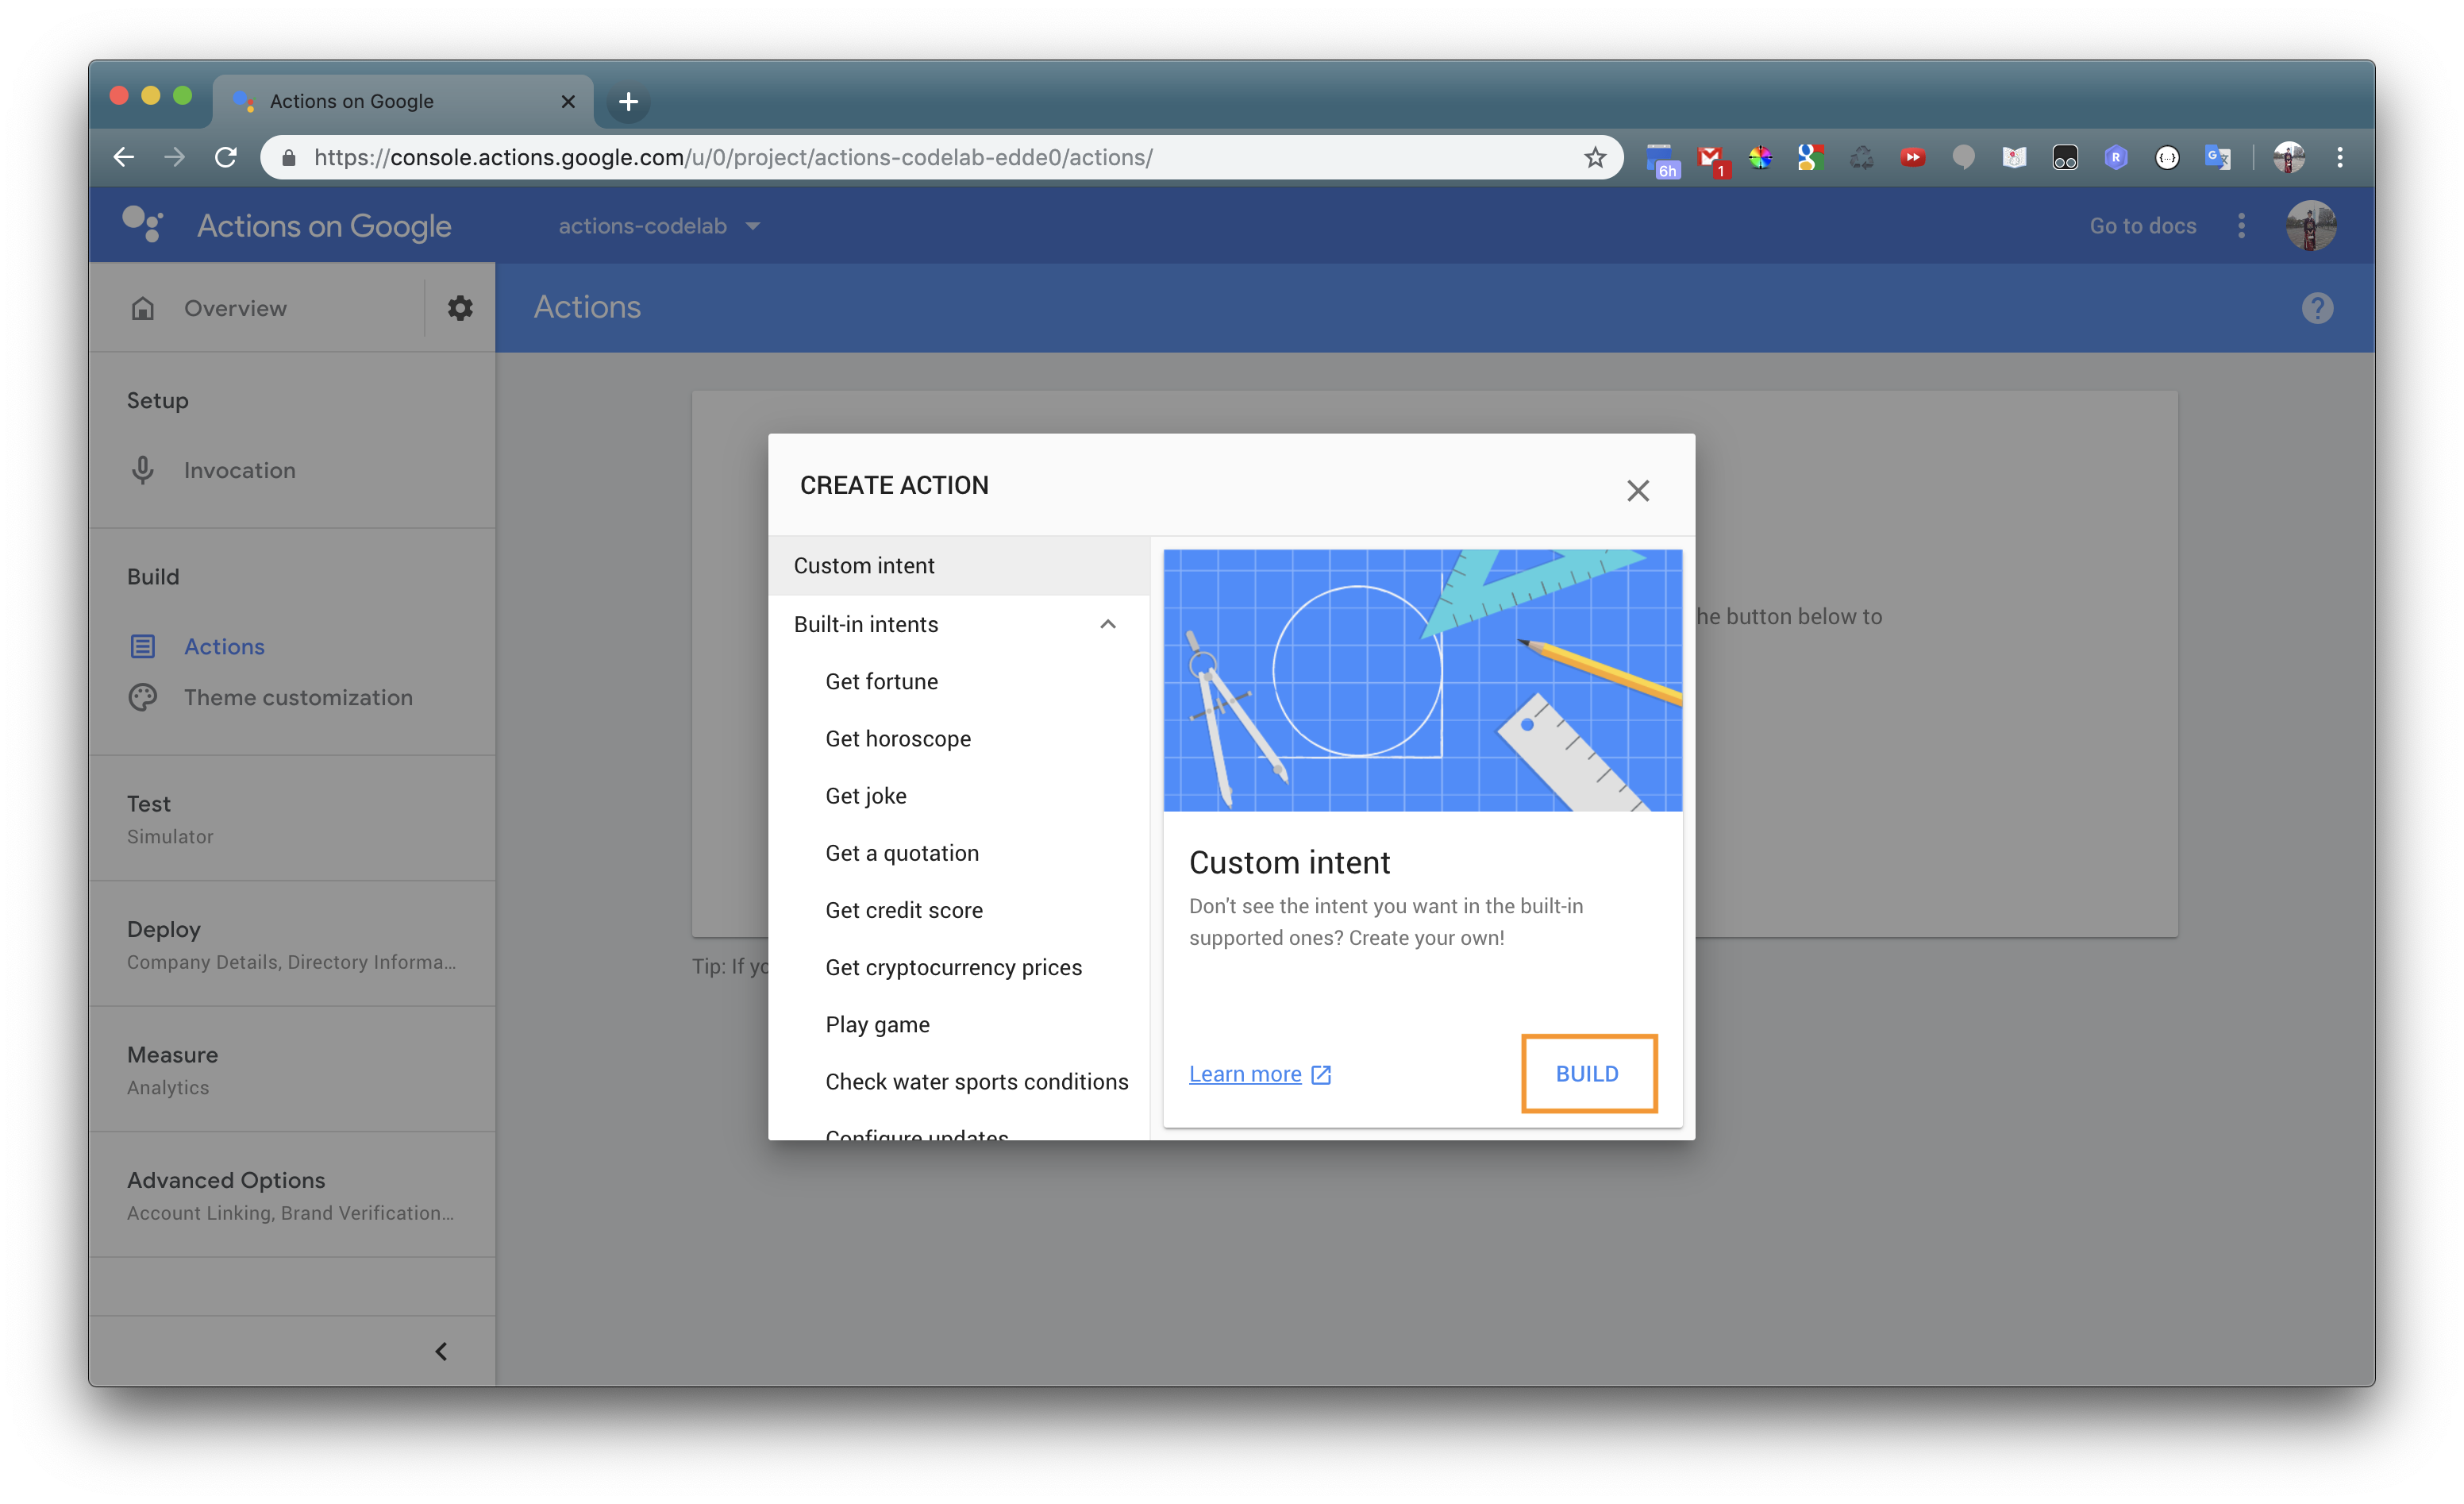Reload the page in the browser
The width and height of the screenshot is (2464, 1504).
[x=226, y=157]
